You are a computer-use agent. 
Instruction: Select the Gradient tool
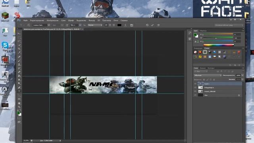click(x=19, y=76)
